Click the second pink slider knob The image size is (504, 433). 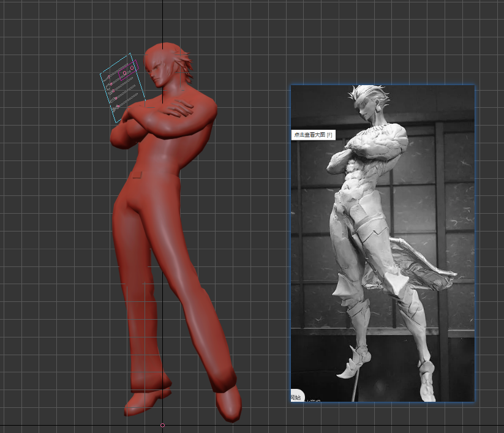(x=111, y=83)
